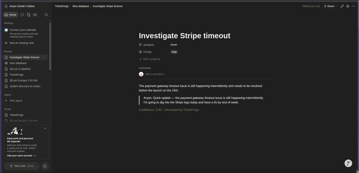359x173 pixels.
Task: Click the sidebar vertical scrollbar
Action: tap(50, 46)
